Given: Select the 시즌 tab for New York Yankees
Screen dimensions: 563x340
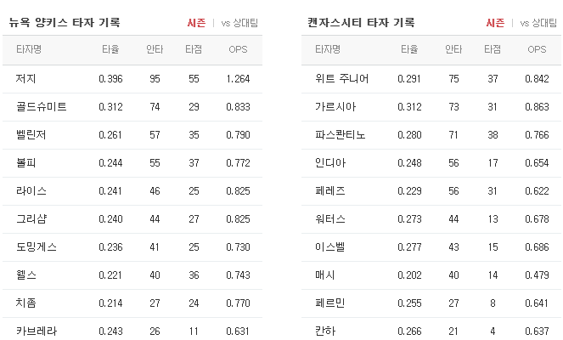Looking at the screenshot, I should click(x=196, y=23).
